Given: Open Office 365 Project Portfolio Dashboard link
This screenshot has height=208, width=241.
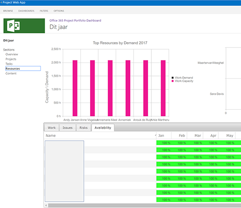Looking at the screenshot, I should (x=75, y=20).
